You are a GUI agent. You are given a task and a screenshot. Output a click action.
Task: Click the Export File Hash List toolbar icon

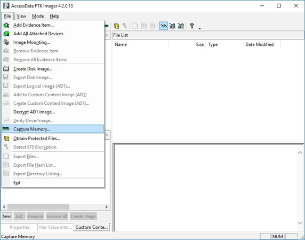tap(144, 26)
